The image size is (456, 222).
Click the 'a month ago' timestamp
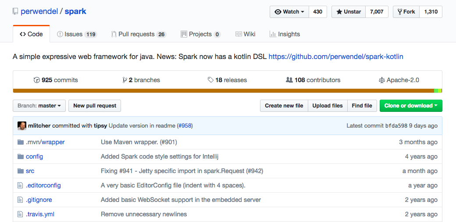point(420,171)
